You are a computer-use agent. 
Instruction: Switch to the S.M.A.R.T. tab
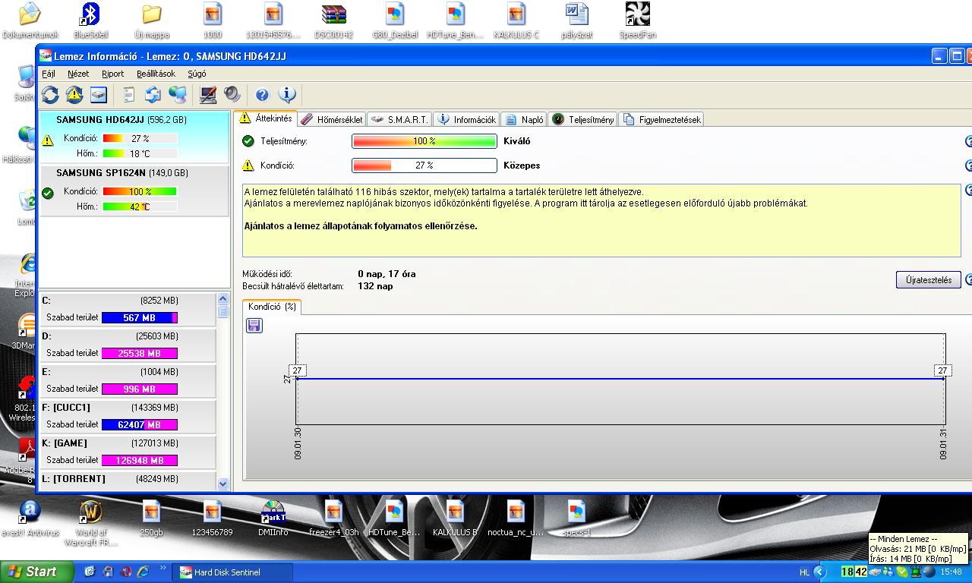400,119
